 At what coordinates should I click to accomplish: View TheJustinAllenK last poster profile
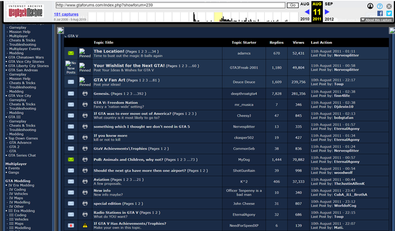click(349, 183)
